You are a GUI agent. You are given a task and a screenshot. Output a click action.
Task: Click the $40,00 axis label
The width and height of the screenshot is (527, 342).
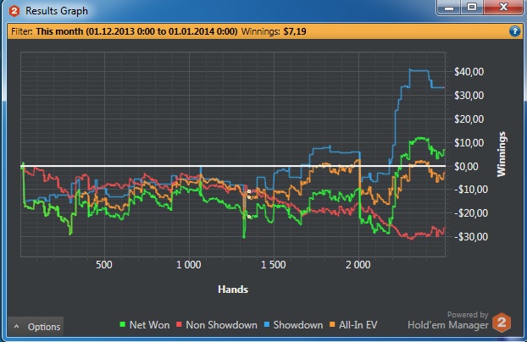tap(469, 72)
